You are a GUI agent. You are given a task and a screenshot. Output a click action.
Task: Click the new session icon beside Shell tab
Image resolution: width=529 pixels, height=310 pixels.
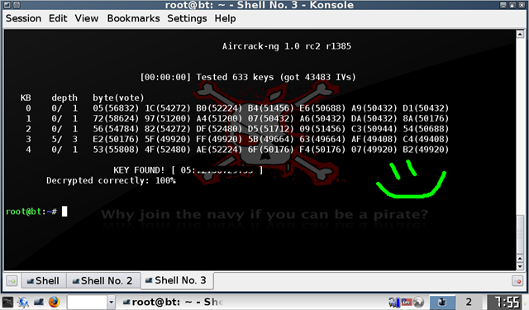point(12,280)
